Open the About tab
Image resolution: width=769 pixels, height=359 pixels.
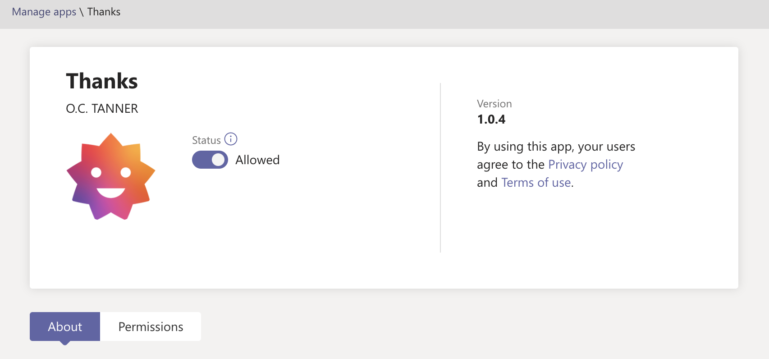[65, 327]
